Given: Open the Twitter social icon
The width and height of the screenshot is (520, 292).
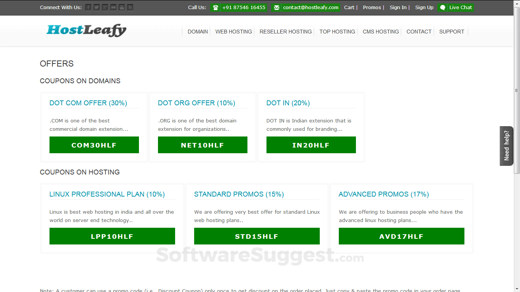Looking at the screenshot, I should (x=97, y=8).
